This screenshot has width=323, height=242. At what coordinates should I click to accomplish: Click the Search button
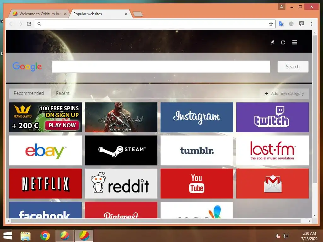[x=293, y=66]
